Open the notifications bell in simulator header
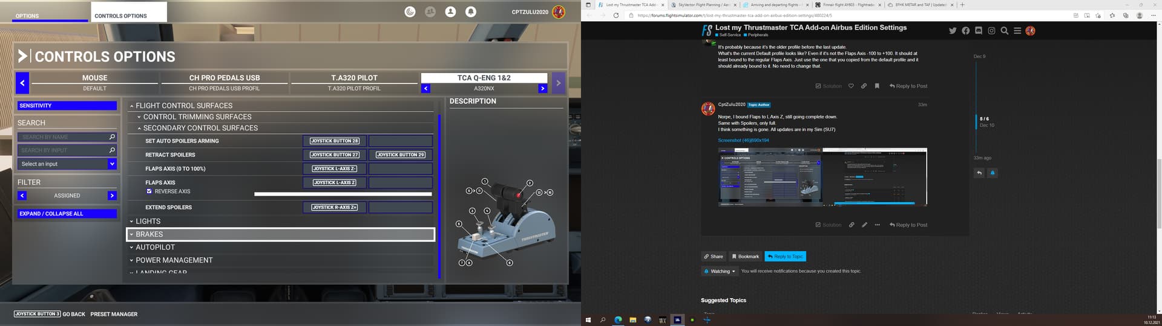 coord(471,11)
